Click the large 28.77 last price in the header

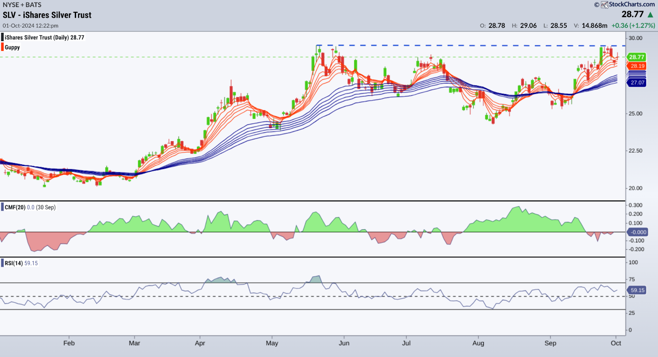(x=633, y=14)
